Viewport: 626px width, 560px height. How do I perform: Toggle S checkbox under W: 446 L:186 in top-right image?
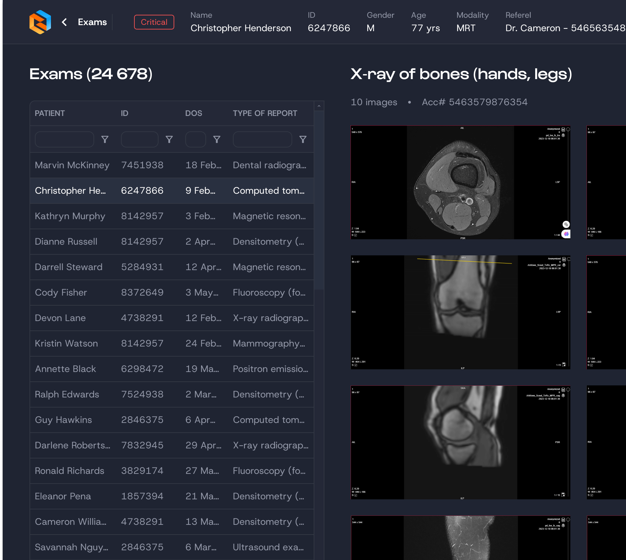point(592,235)
